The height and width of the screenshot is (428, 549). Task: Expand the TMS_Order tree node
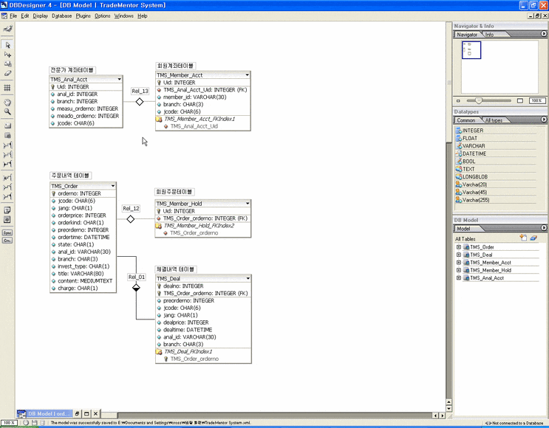[459, 247]
